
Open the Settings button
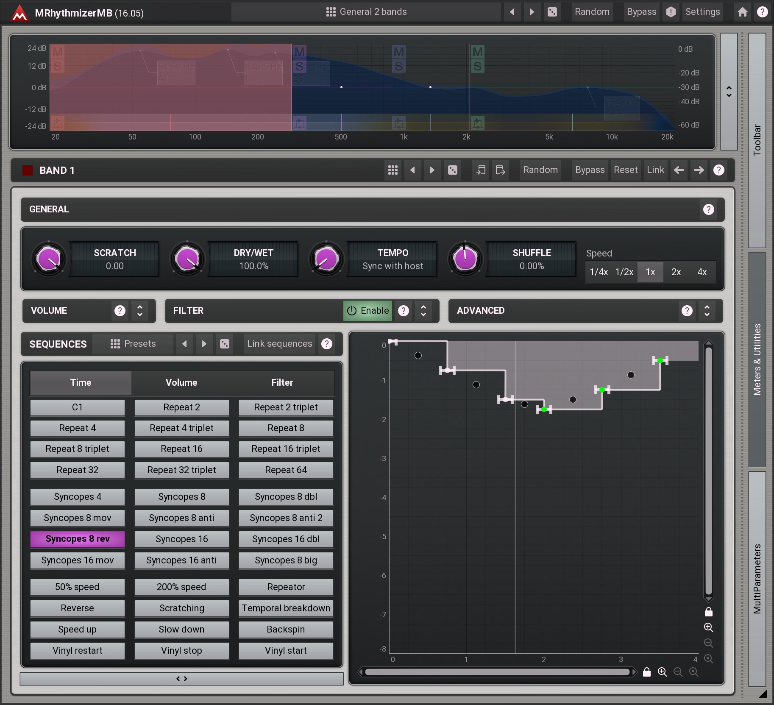702,12
